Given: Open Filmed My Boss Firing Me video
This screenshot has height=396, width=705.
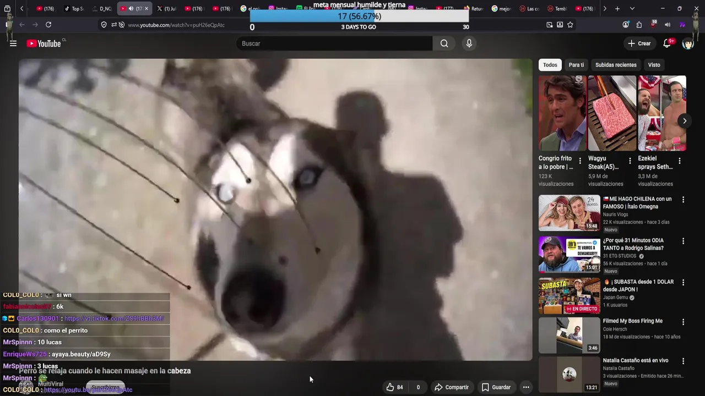Looking at the screenshot, I should coord(569,335).
